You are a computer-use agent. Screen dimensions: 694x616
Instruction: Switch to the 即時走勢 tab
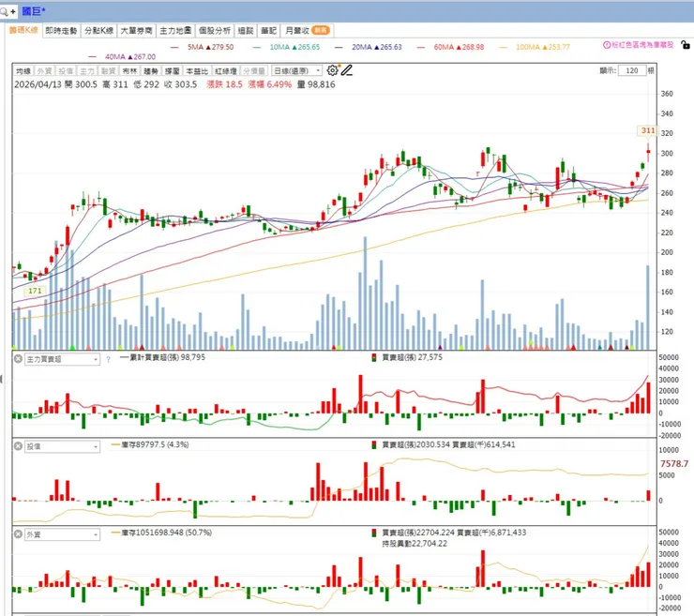[x=62, y=31]
